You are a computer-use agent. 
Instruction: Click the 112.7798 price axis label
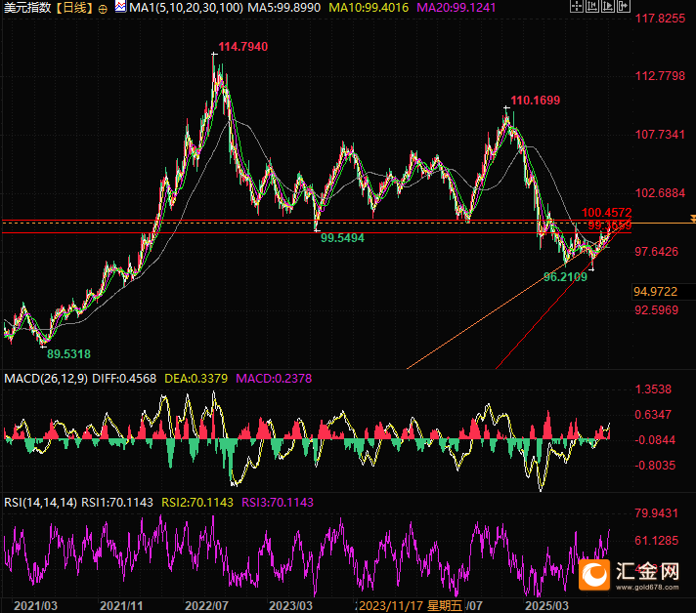point(660,76)
